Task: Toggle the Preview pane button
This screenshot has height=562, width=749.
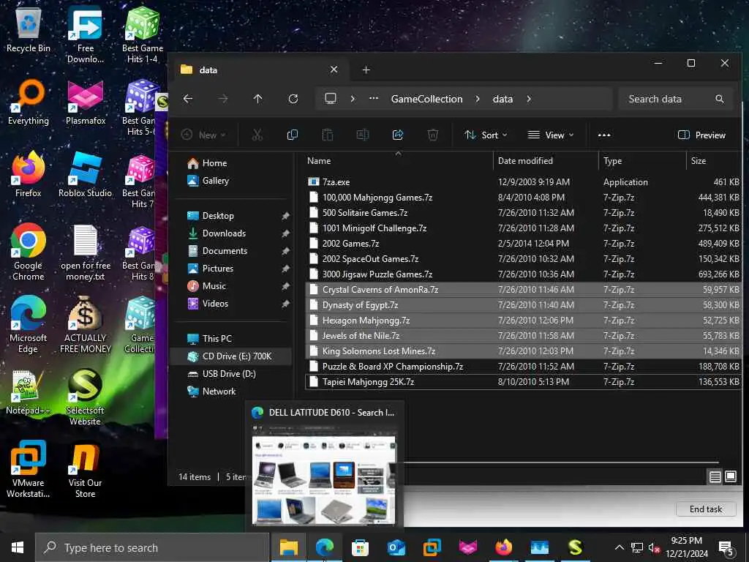Action: (x=701, y=135)
